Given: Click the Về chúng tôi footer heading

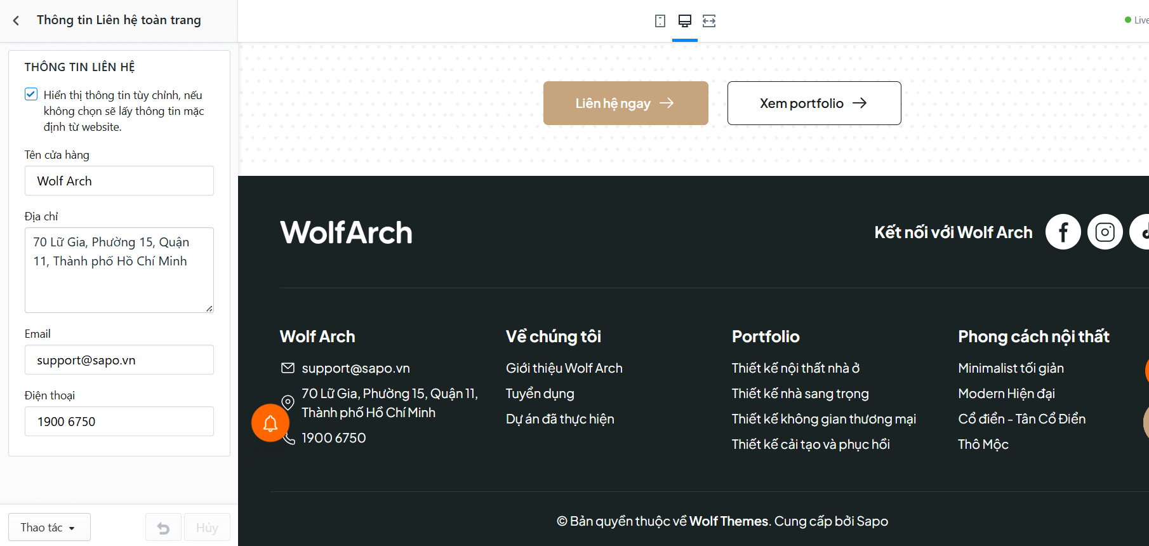Looking at the screenshot, I should (x=554, y=336).
